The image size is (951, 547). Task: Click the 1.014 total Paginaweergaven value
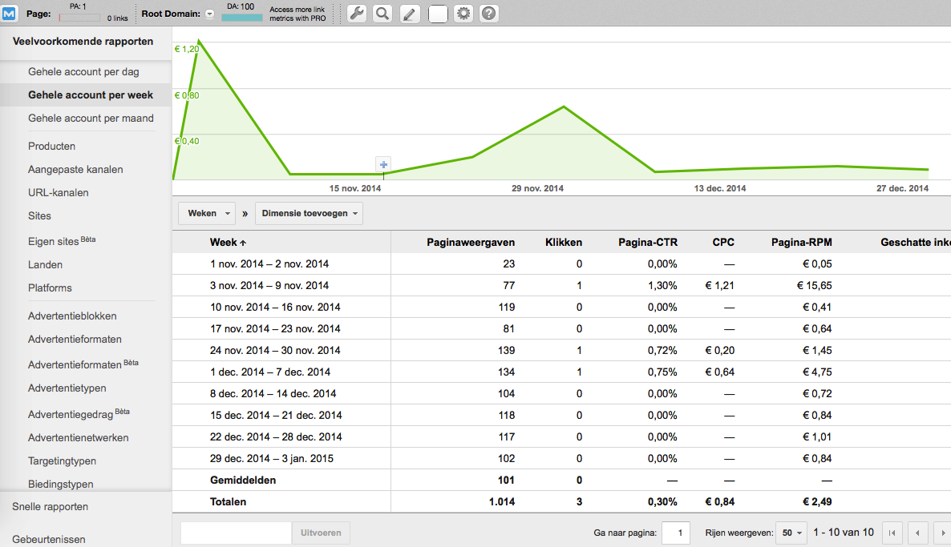tap(502, 501)
